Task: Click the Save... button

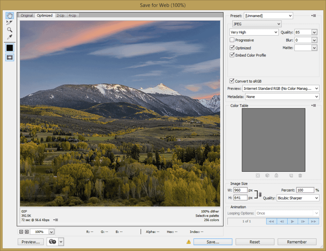Action: pyautogui.click(x=213, y=242)
